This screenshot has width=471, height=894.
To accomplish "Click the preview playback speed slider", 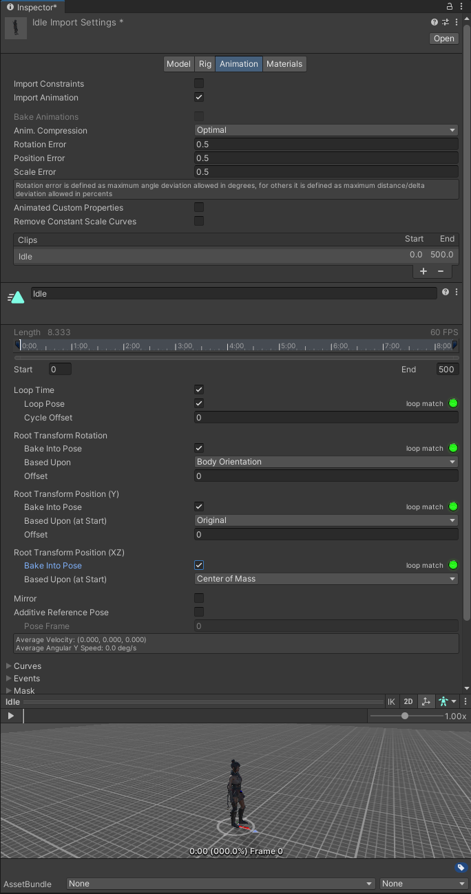I will tap(405, 716).
